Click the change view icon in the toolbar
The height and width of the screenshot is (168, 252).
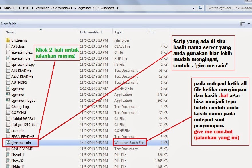click(242, 24)
